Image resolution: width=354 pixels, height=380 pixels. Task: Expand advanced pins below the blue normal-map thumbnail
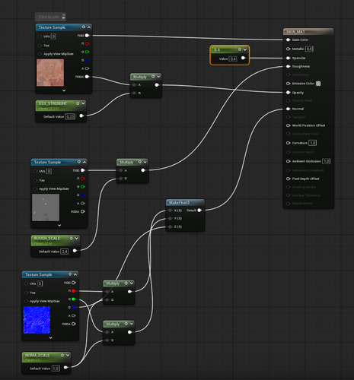click(50, 337)
